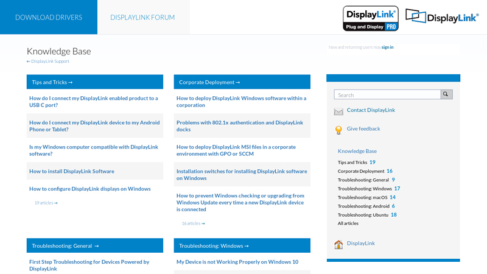Open 'Is my Windows computer compatible' article
The width and height of the screenshot is (487, 274).
point(94,150)
